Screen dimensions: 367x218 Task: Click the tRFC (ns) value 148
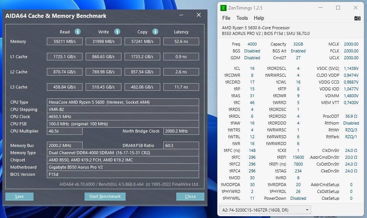pyautogui.click(x=252, y=150)
